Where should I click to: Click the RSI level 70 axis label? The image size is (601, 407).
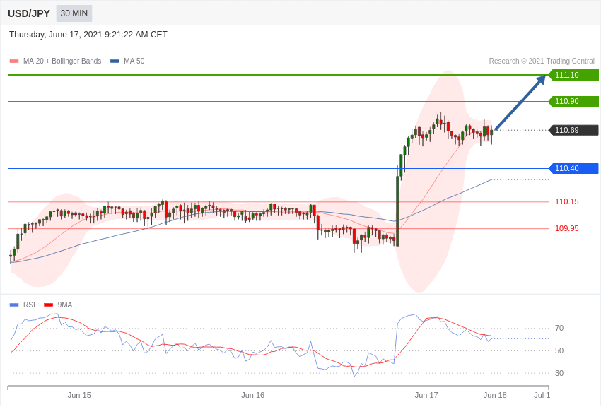(x=559, y=328)
